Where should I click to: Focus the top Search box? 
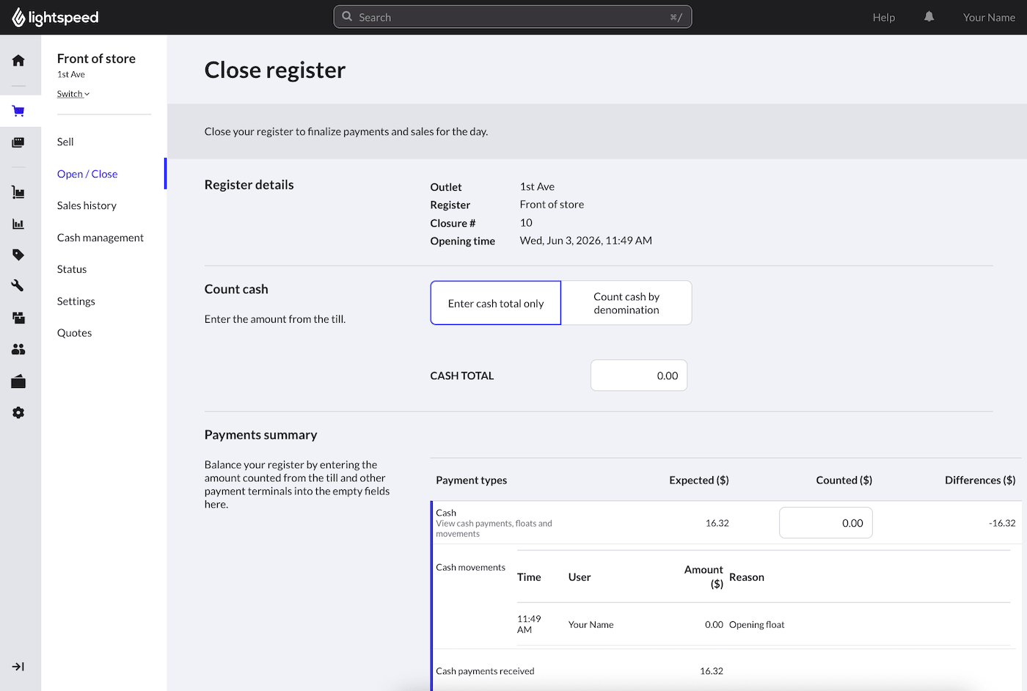513,17
